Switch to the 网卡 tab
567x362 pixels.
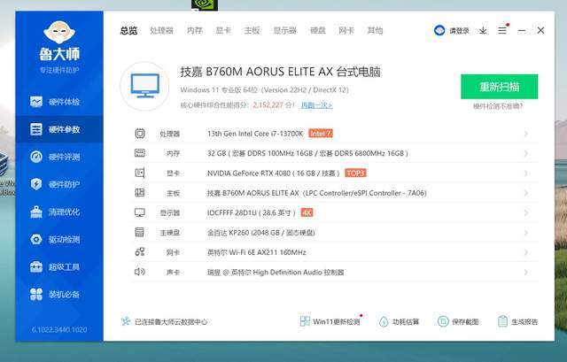[x=346, y=31]
